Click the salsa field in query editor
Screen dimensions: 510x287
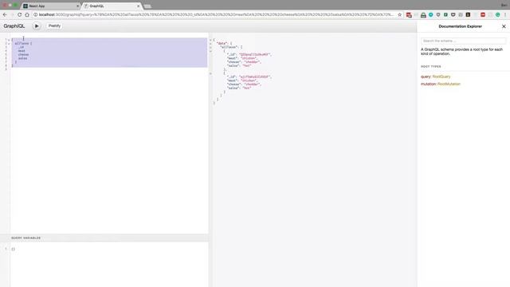23,58
